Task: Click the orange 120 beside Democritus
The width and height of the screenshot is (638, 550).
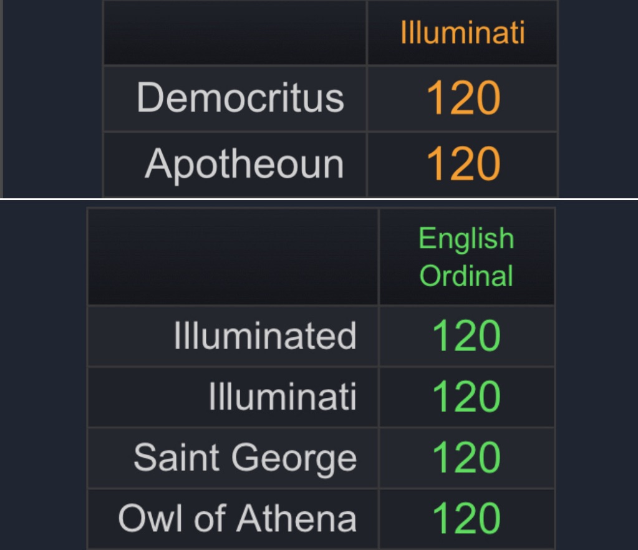Action: 463,99
